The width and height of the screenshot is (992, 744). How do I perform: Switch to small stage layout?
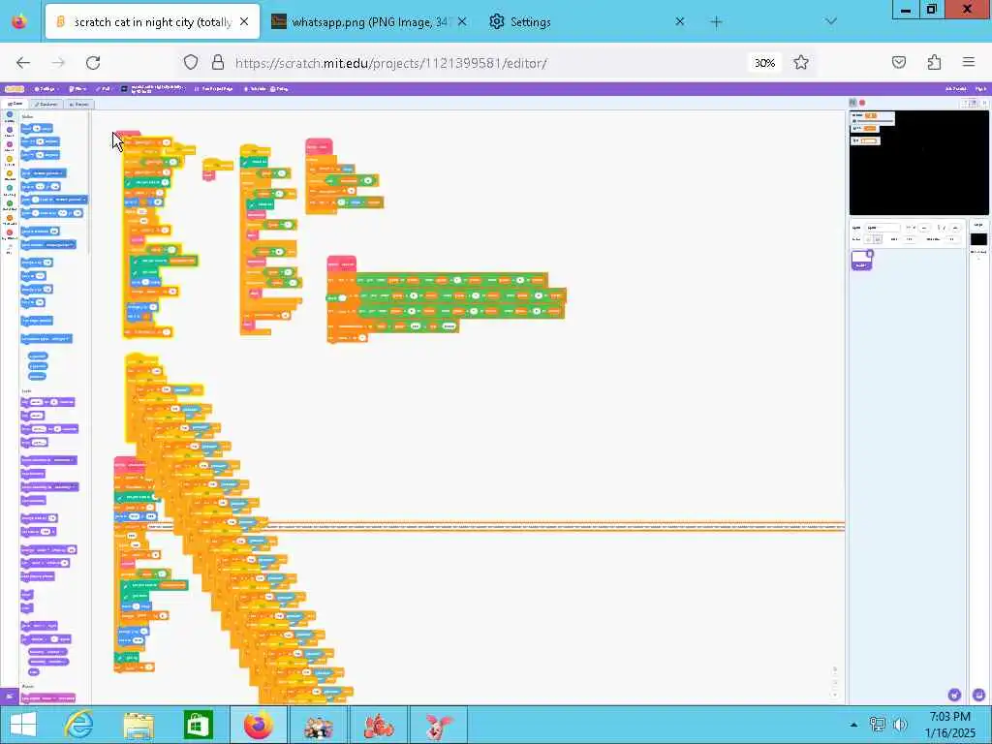point(966,103)
